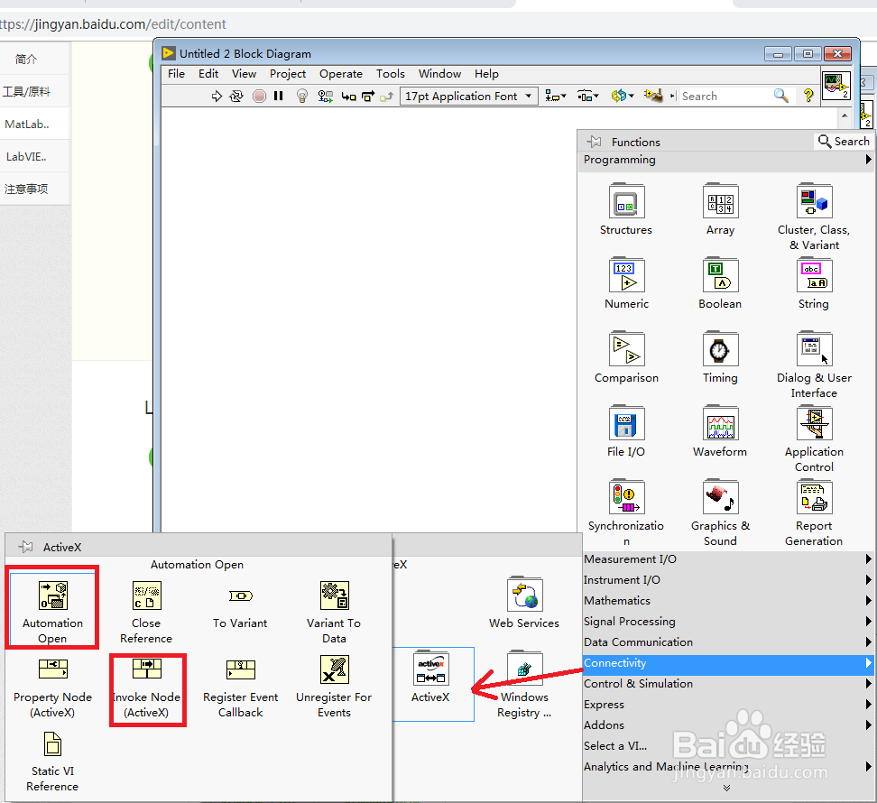Image resolution: width=877 pixels, height=803 pixels.
Task: Open the View menu
Action: coord(244,74)
